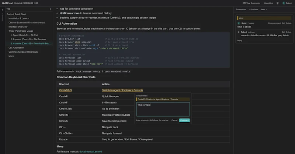Click the Common Keyboard Shortcuts heading
Screen dimensions: 295x154
click(x=76, y=77)
